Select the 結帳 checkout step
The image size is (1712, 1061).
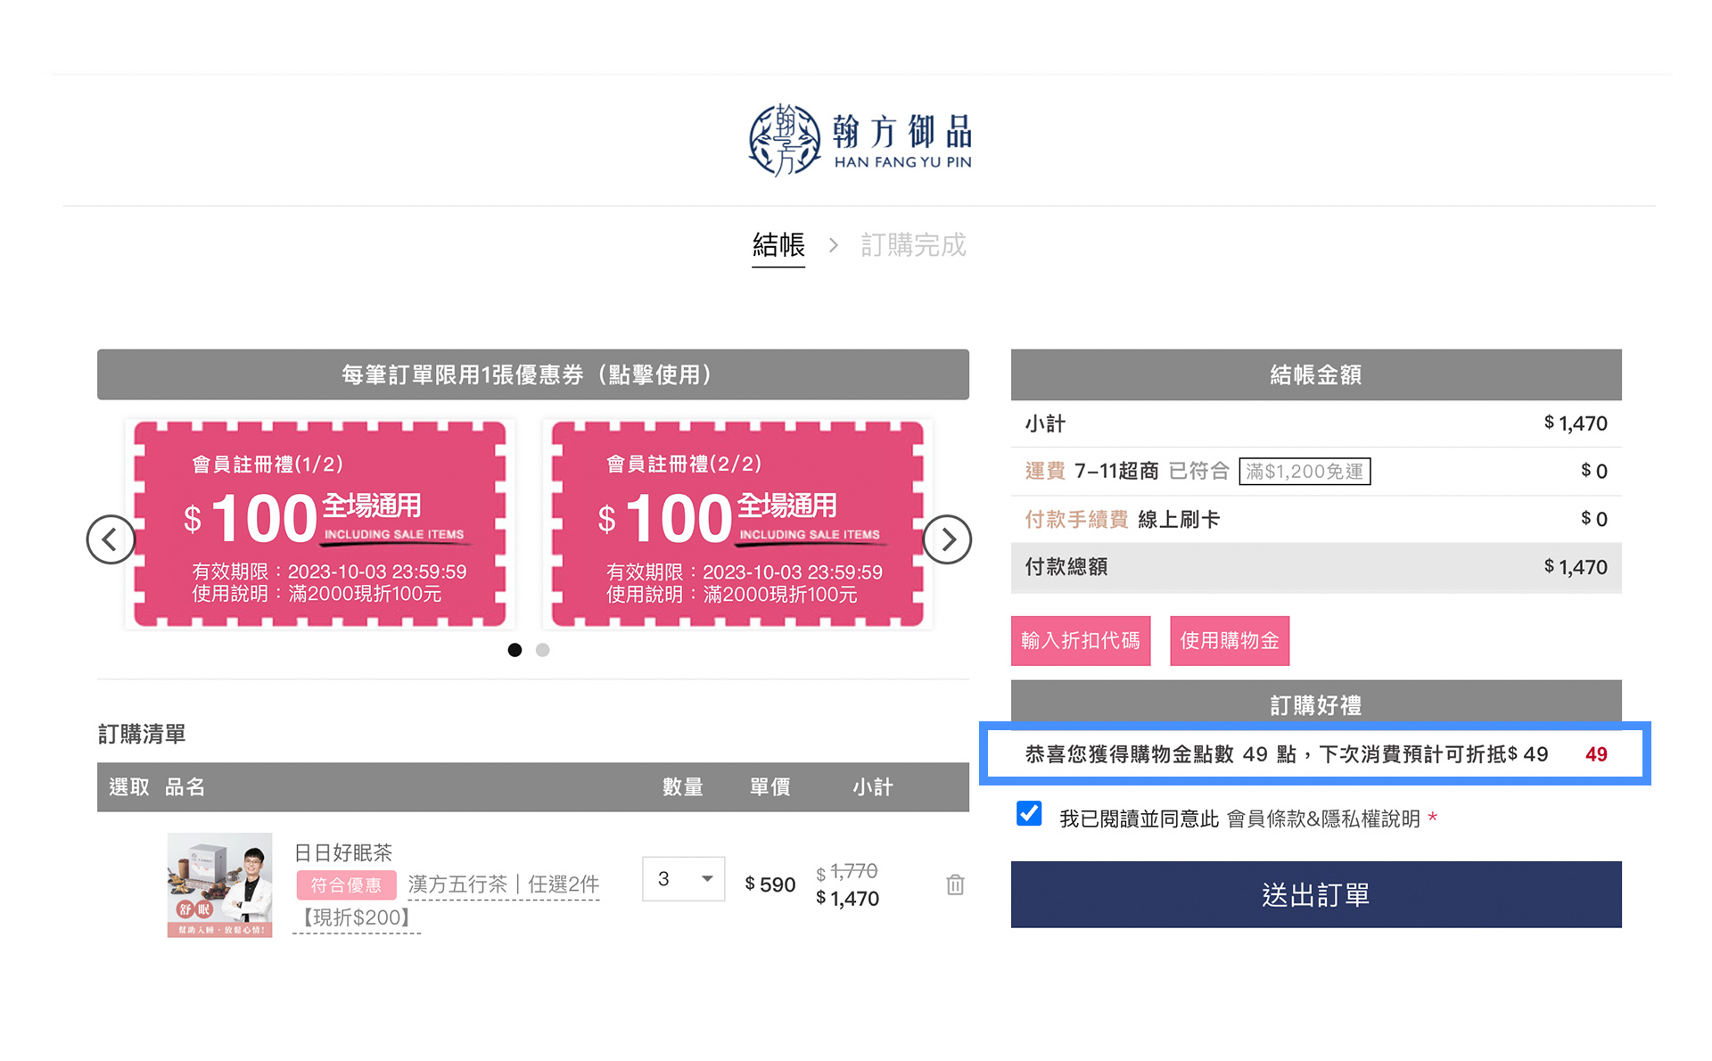click(x=778, y=245)
